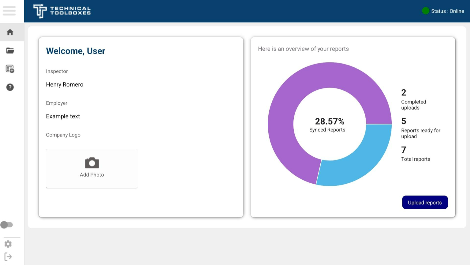Click the Add Photo upload area
Screen dimensions: 470x265
point(92,168)
